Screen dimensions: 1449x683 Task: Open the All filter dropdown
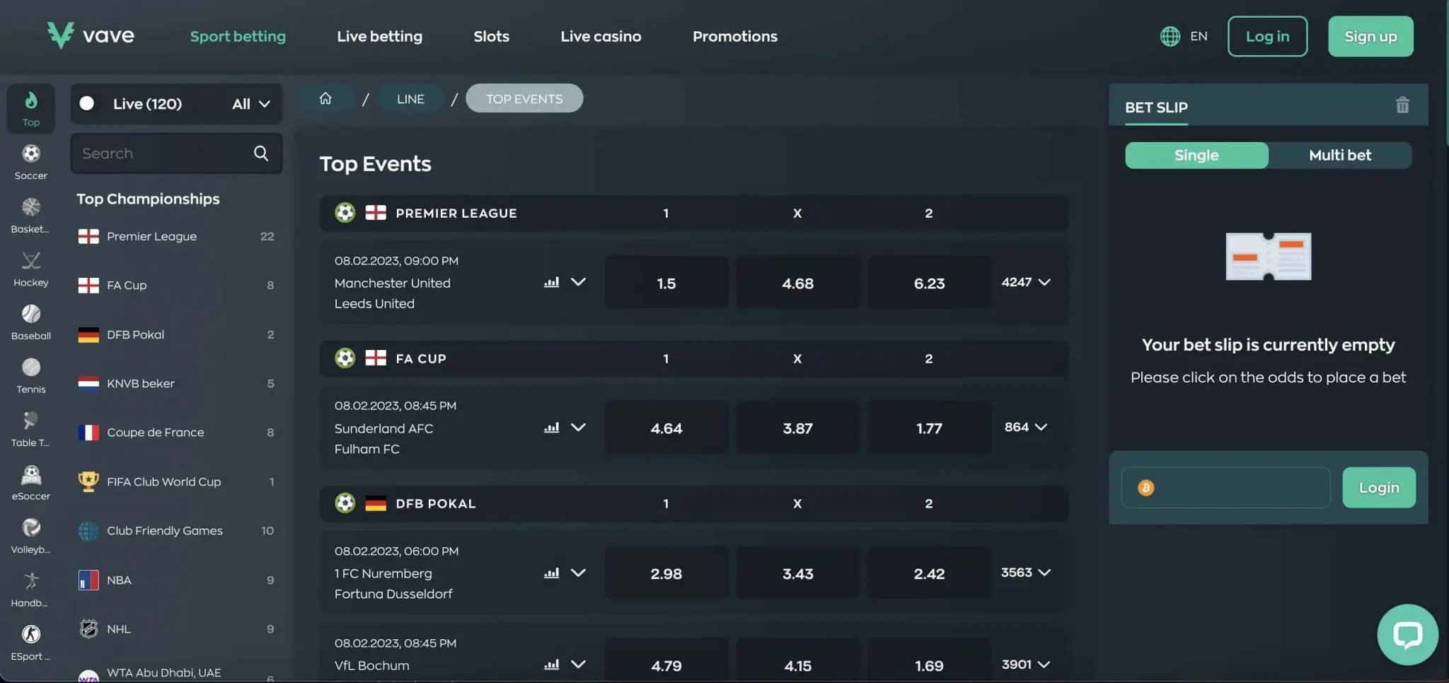coord(251,104)
